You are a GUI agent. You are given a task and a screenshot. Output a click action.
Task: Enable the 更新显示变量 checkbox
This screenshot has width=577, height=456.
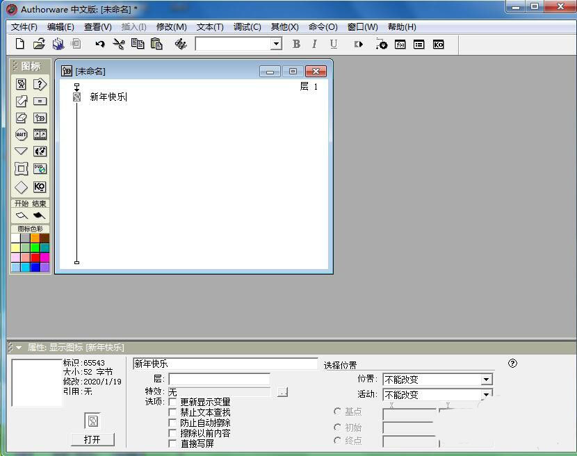click(x=172, y=401)
